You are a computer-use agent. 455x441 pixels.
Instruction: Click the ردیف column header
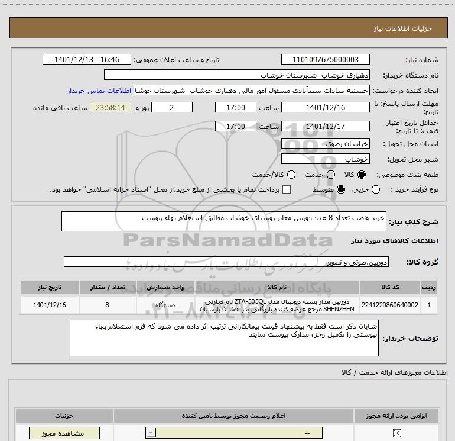[x=429, y=287]
